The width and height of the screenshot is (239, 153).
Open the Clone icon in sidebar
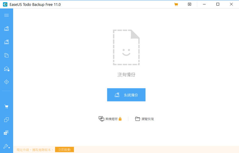[6, 119]
